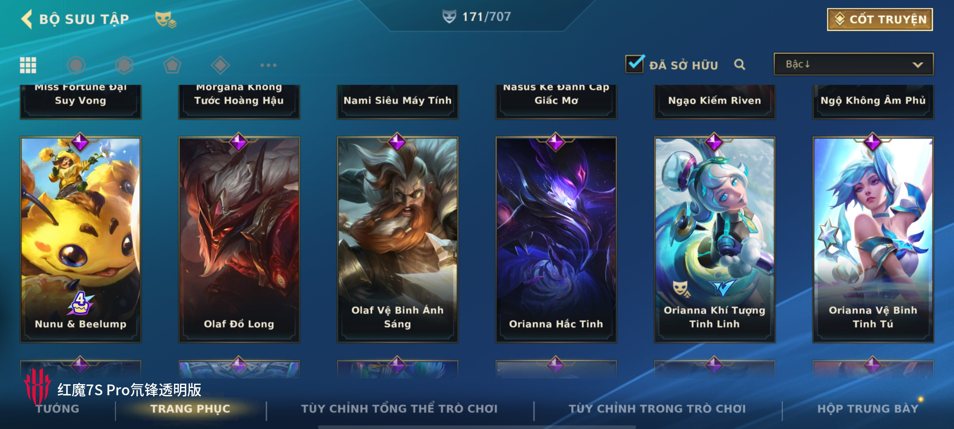Open Tùy Chỉnh Trong Trò Chơi tab

point(657,408)
